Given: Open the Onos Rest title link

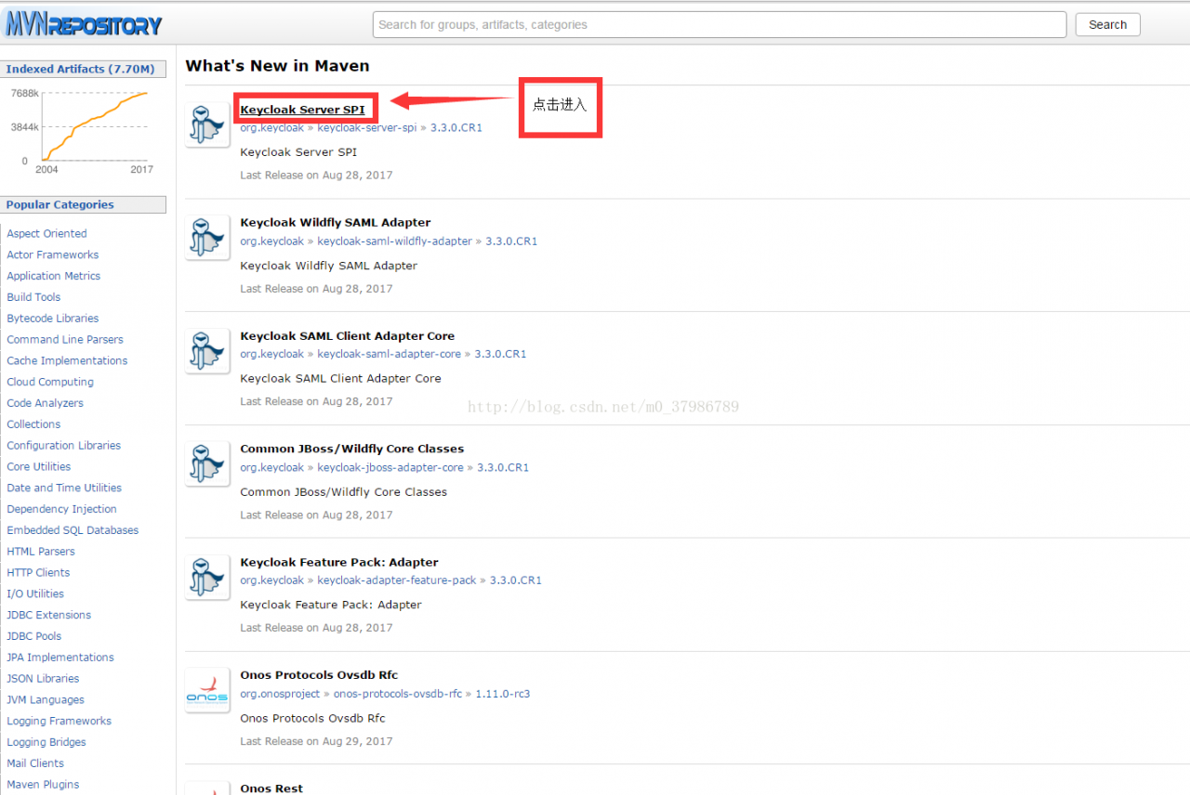Looking at the screenshot, I should pyautogui.click(x=271, y=788).
